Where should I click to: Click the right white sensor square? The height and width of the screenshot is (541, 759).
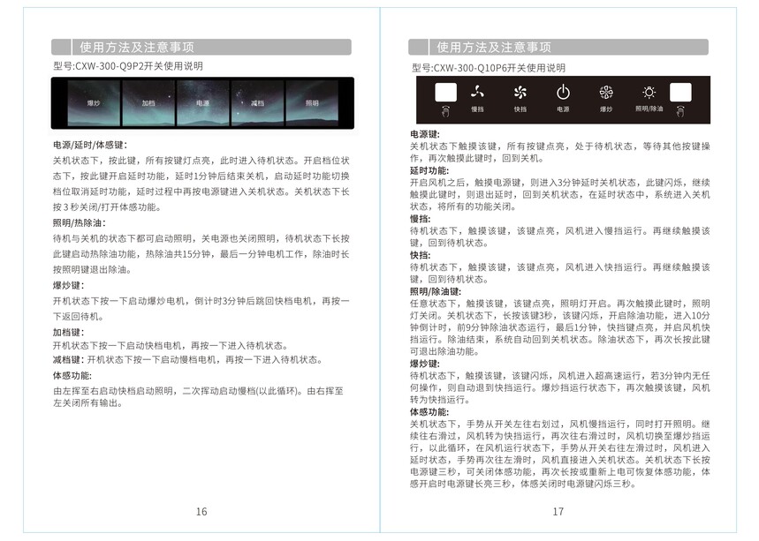click(x=680, y=91)
